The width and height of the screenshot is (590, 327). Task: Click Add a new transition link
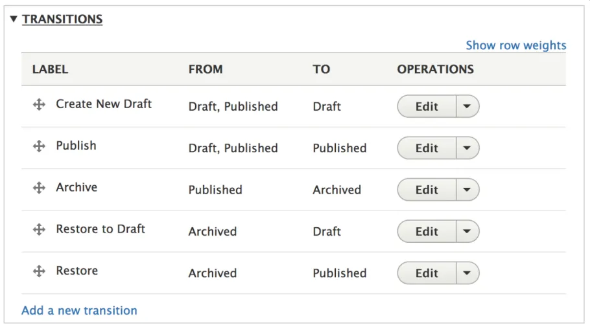click(79, 310)
